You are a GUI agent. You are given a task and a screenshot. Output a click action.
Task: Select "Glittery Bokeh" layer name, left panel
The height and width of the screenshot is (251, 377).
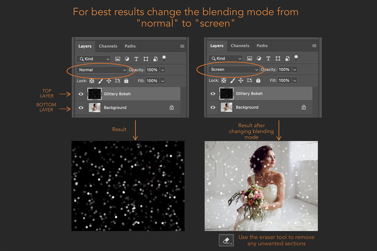coord(117,94)
